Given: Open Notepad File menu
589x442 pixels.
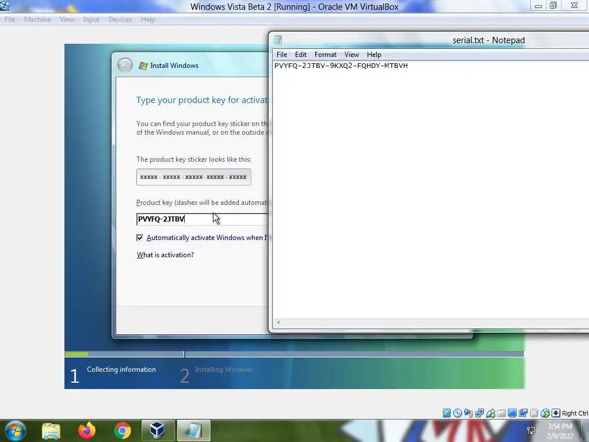Looking at the screenshot, I should click(x=282, y=55).
